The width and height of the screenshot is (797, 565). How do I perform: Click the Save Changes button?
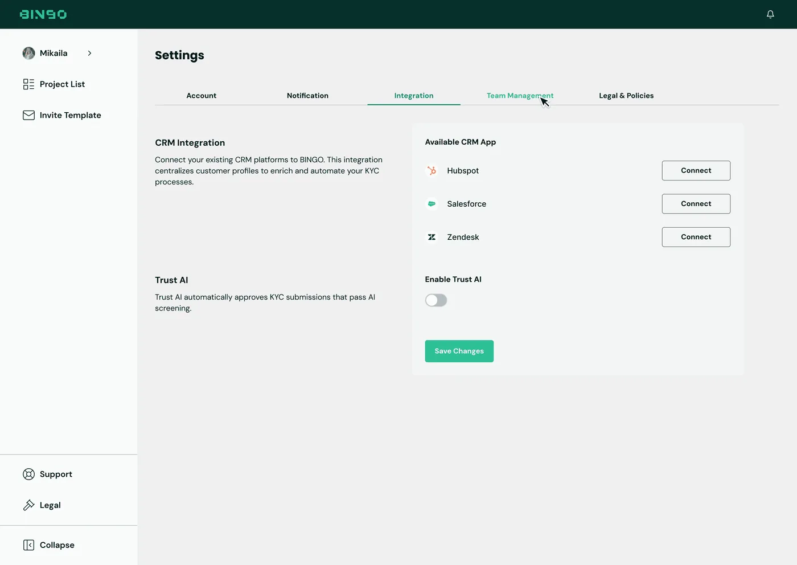[x=459, y=351]
